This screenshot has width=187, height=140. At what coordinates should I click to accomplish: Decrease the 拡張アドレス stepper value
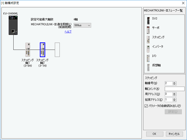pyautogui.click(x=174, y=101)
